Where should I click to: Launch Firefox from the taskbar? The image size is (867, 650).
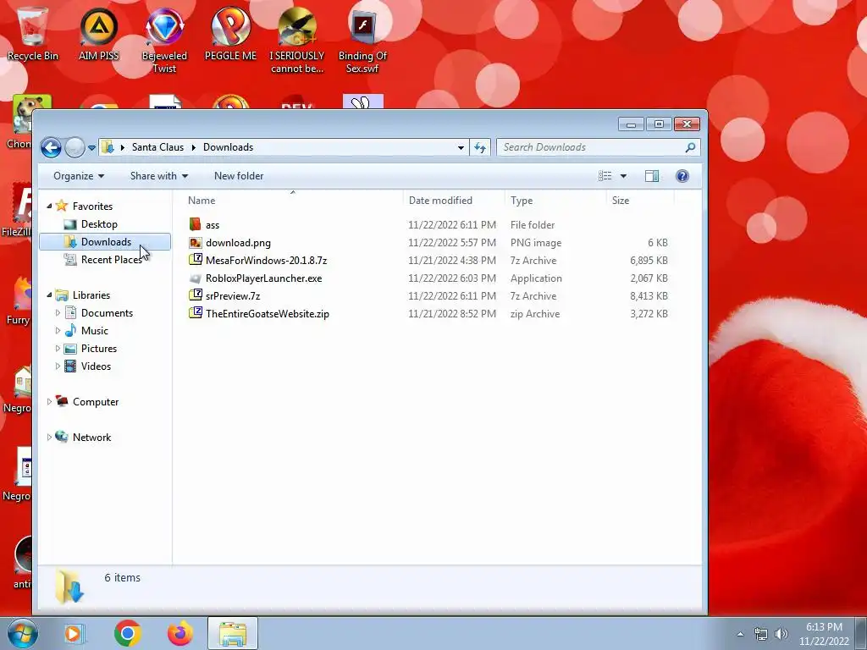(180, 633)
